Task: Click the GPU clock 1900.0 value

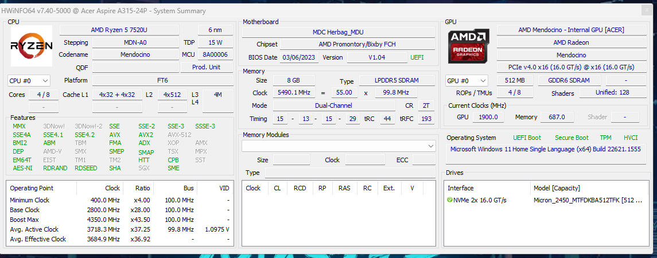Action: [488, 118]
